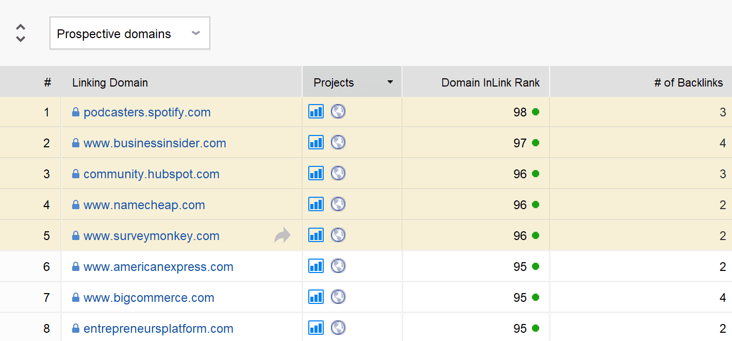Screen dimensions: 732x341
Task: Open www.surveymonkey.com link
Action: pyautogui.click(x=152, y=236)
